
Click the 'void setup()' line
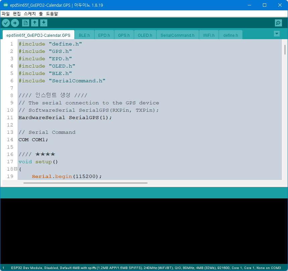(38, 162)
